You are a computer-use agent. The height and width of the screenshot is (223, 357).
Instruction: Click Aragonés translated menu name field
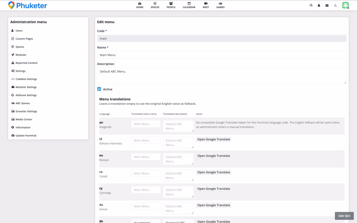pos(146,124)
